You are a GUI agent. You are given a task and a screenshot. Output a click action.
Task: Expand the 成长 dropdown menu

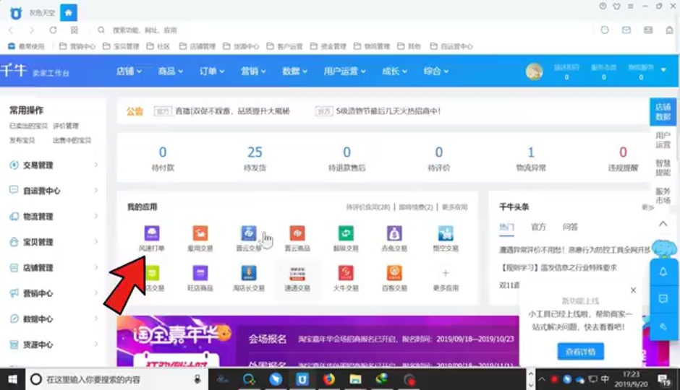click(x=395, y=71)
